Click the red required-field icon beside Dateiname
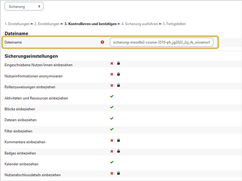Image resolution: width=242 pixels, height=181 pixels. pyautogui.click(x=102, y=42)
